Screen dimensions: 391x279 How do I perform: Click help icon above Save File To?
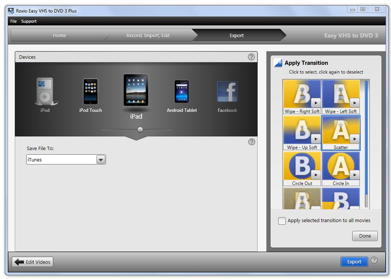252,142
